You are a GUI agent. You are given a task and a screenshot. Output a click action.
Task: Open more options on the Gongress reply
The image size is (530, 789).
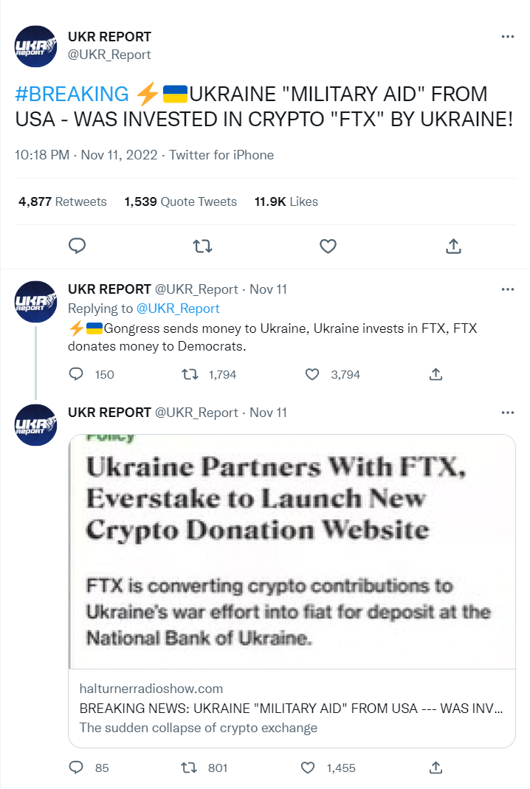point(507,289)
